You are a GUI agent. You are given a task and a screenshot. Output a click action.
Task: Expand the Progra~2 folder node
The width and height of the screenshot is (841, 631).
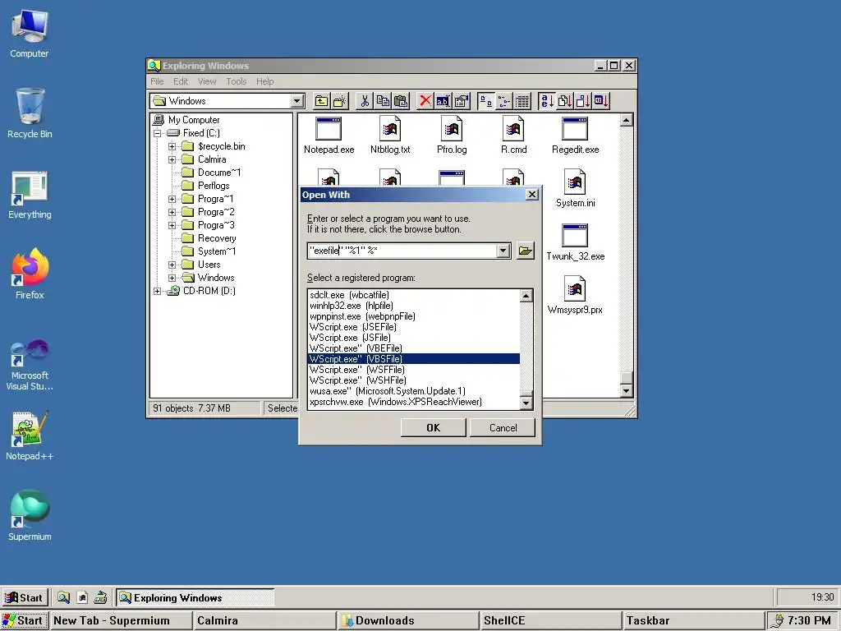tap(172, 212)
